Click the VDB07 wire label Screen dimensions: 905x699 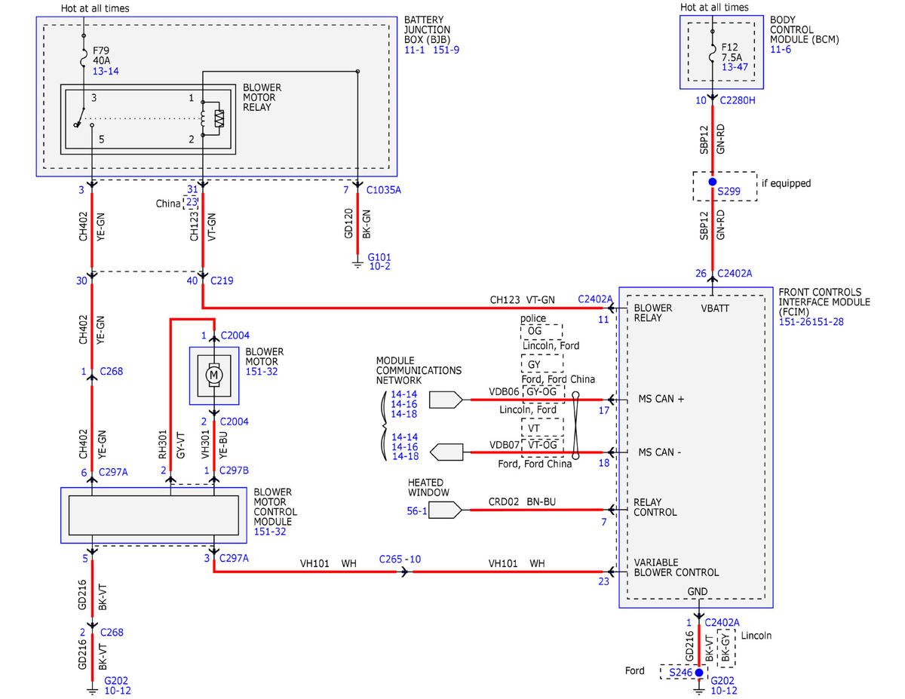[505, 445]
